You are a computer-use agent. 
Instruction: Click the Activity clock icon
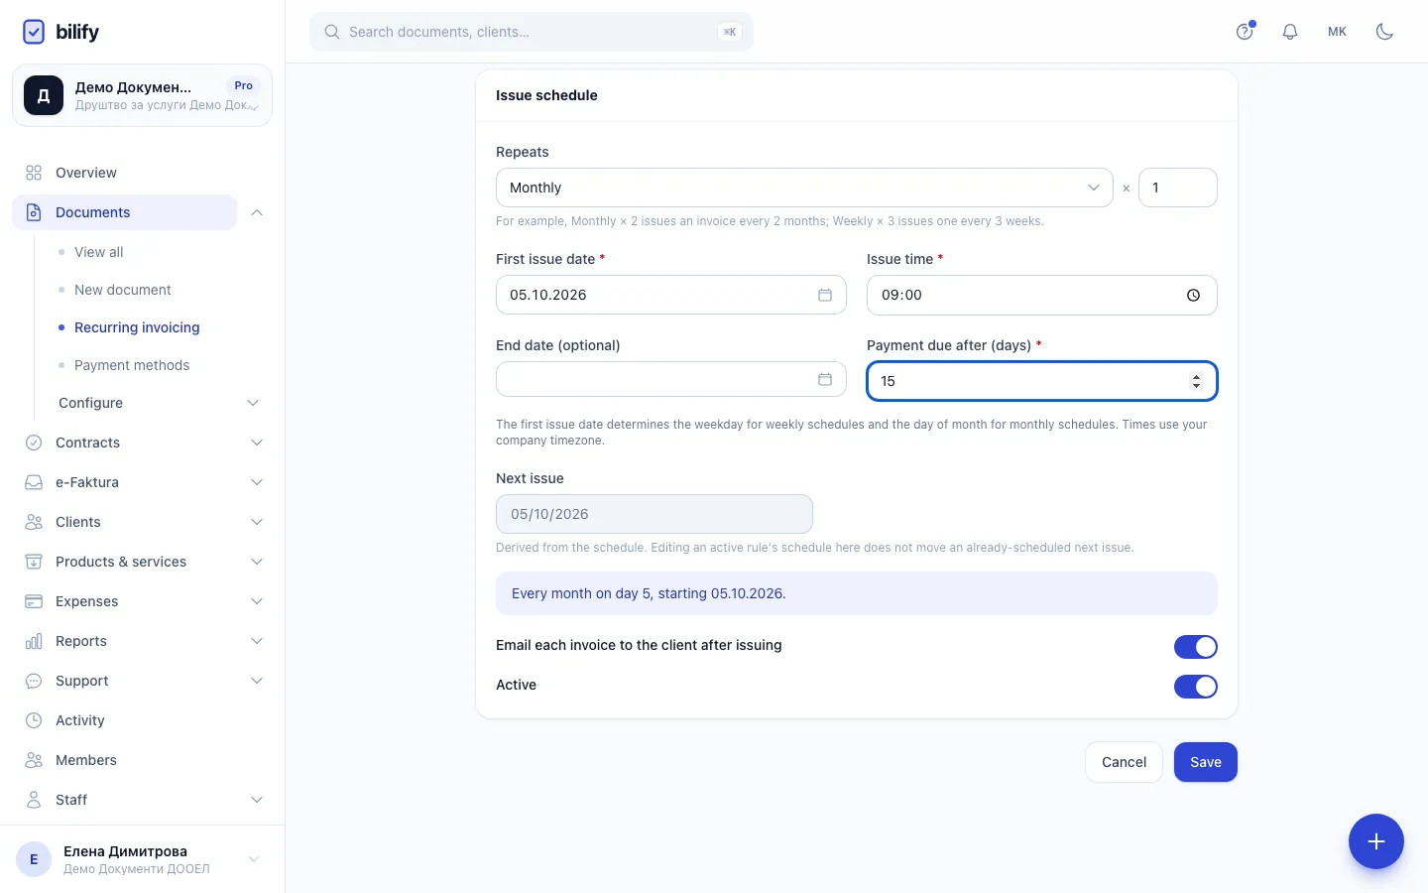point(34,720)
